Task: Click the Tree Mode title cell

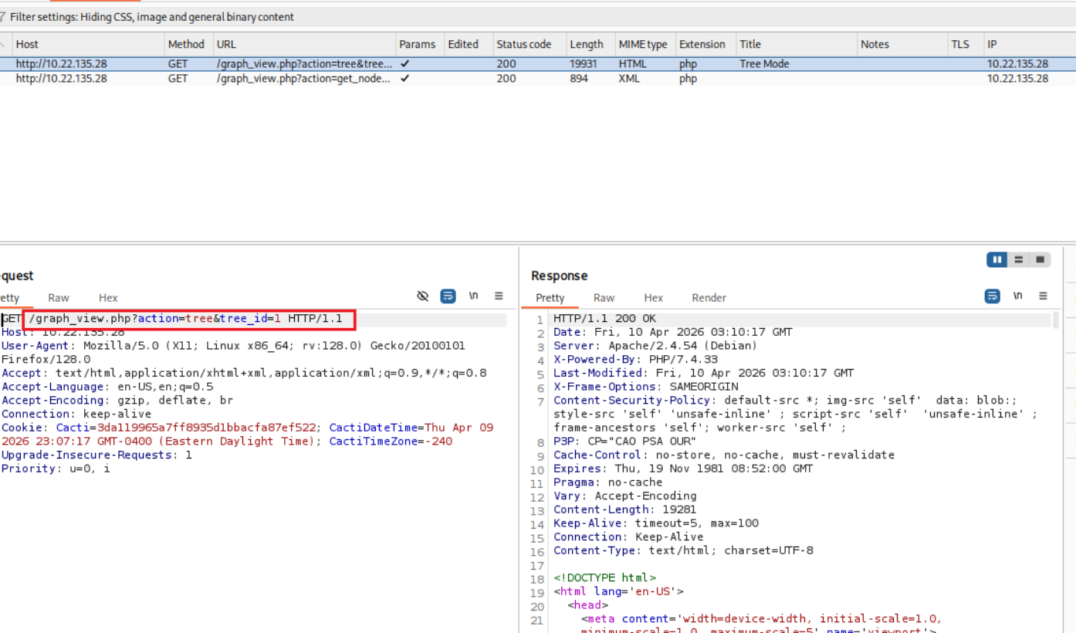Action: (764, 64)
